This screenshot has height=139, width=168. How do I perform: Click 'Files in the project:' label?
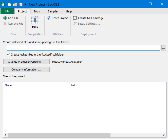pyautogui.click(x=14, y=76)
